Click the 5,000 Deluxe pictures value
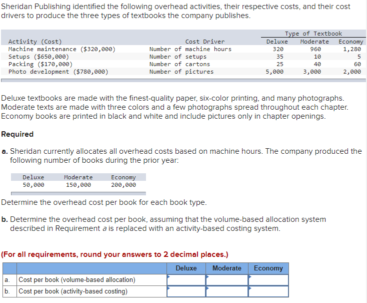The image size is (367, 303). tap(274, 72)
